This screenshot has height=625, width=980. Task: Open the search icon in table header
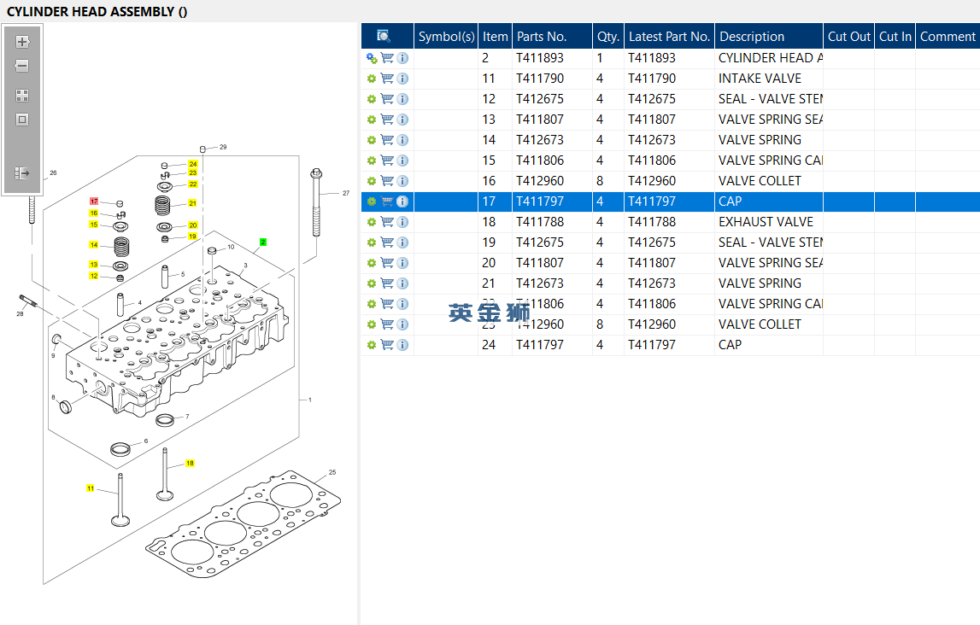[384, 36]
